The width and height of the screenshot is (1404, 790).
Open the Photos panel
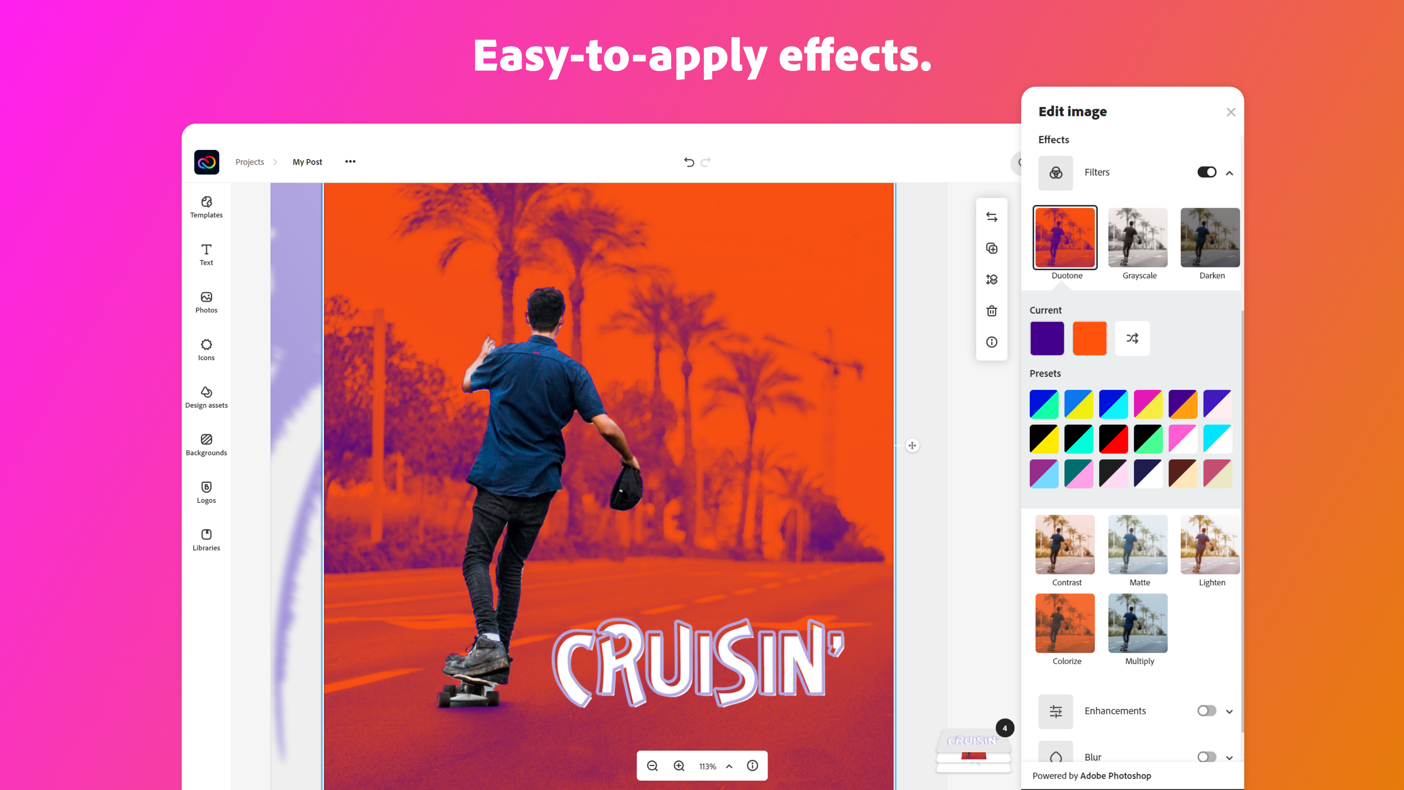pos(205,301)
